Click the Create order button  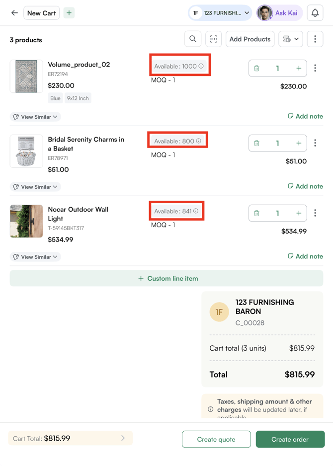(x=290, y=439)
